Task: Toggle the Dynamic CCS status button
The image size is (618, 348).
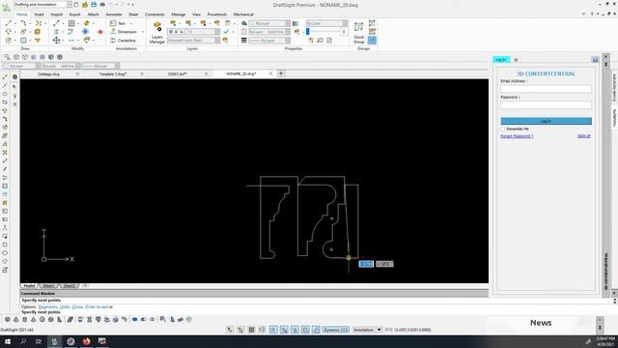Action: (x=336, y=330)
